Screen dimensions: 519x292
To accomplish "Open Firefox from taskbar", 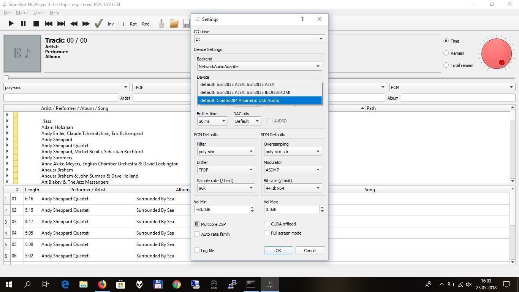I will (102, 284).
